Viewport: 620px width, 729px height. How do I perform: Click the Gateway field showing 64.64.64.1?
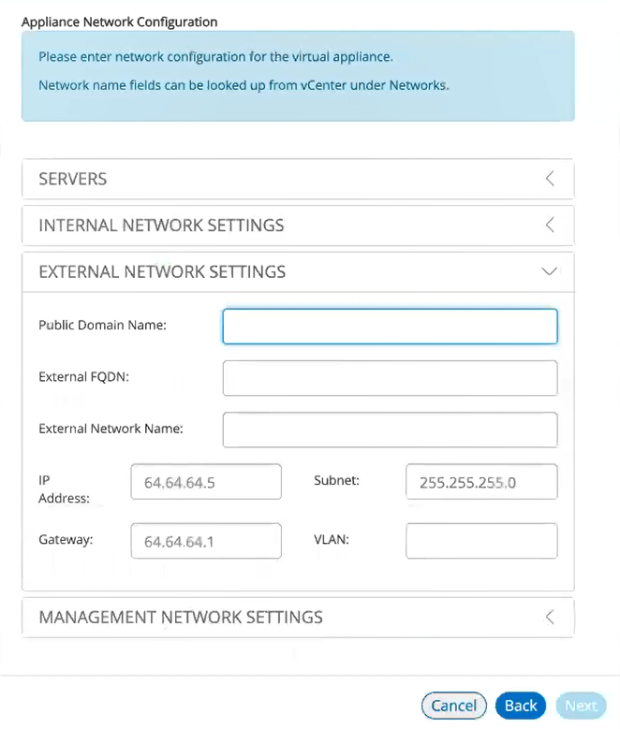coord(206,541)
